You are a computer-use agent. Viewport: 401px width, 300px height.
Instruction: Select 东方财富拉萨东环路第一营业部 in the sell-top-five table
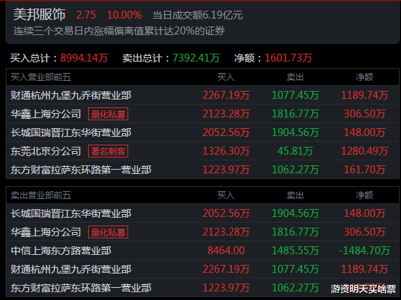pyautogui.click(x=81, y=288)
